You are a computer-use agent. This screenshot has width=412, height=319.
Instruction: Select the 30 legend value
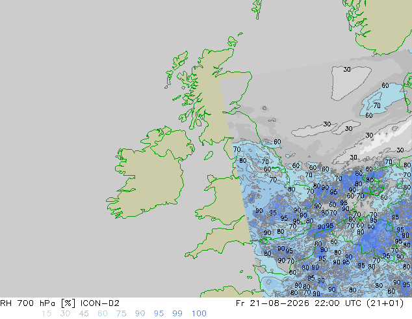coord(65,314)
